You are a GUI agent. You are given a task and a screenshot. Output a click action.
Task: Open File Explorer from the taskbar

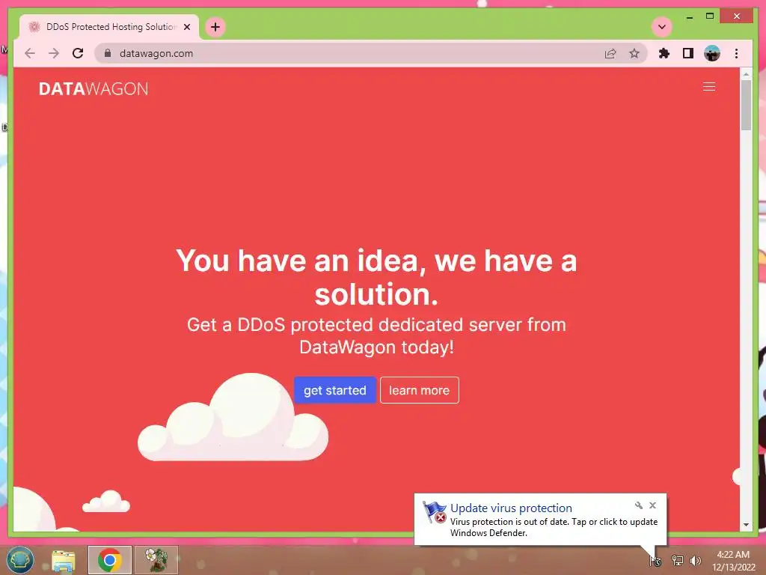pos(64,560)
